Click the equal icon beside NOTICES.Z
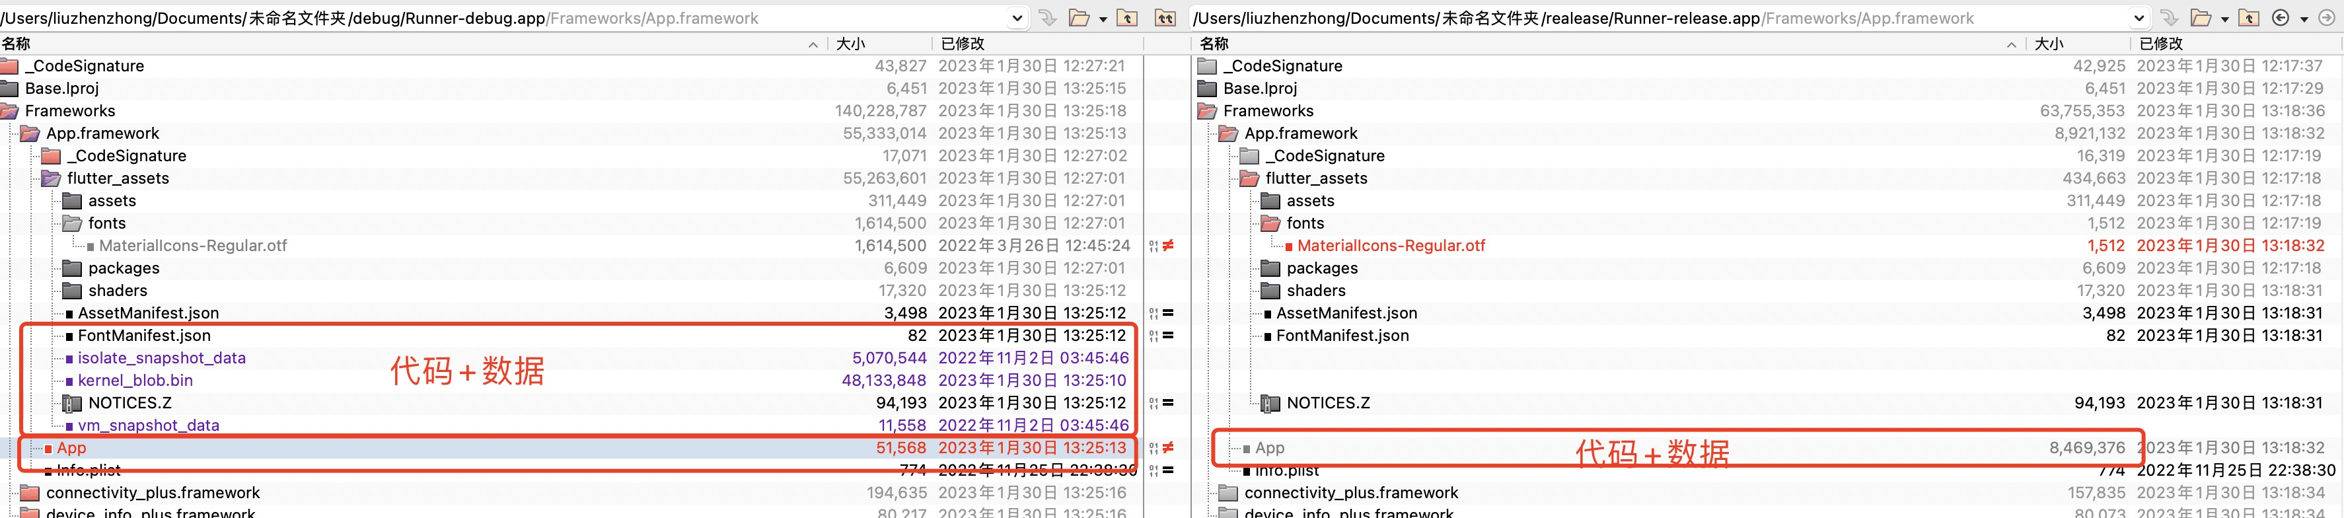 tap(1167, 403)
